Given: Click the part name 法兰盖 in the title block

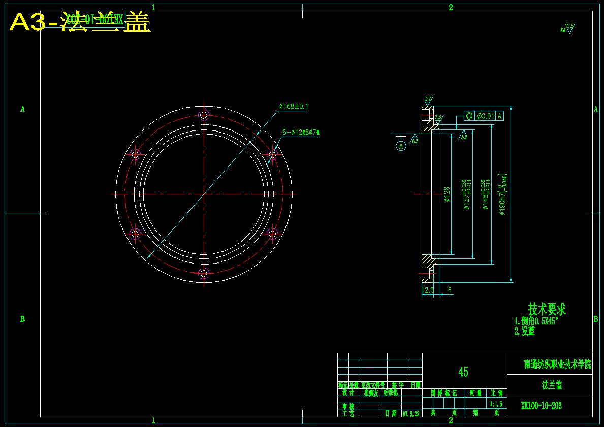Looking at the screenshot, I should pos(552,385).
